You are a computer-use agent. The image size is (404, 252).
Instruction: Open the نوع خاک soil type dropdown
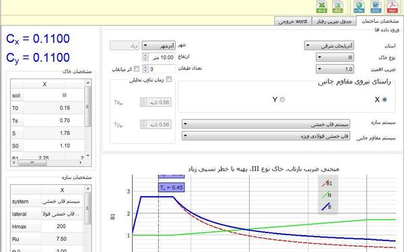tap(335, 57)
